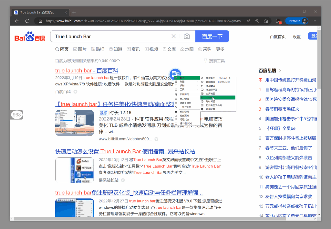Select 全屏截图 from the submenu
Image resolution: width=331 pixels, height=229 pixels.
coord(211,93)
